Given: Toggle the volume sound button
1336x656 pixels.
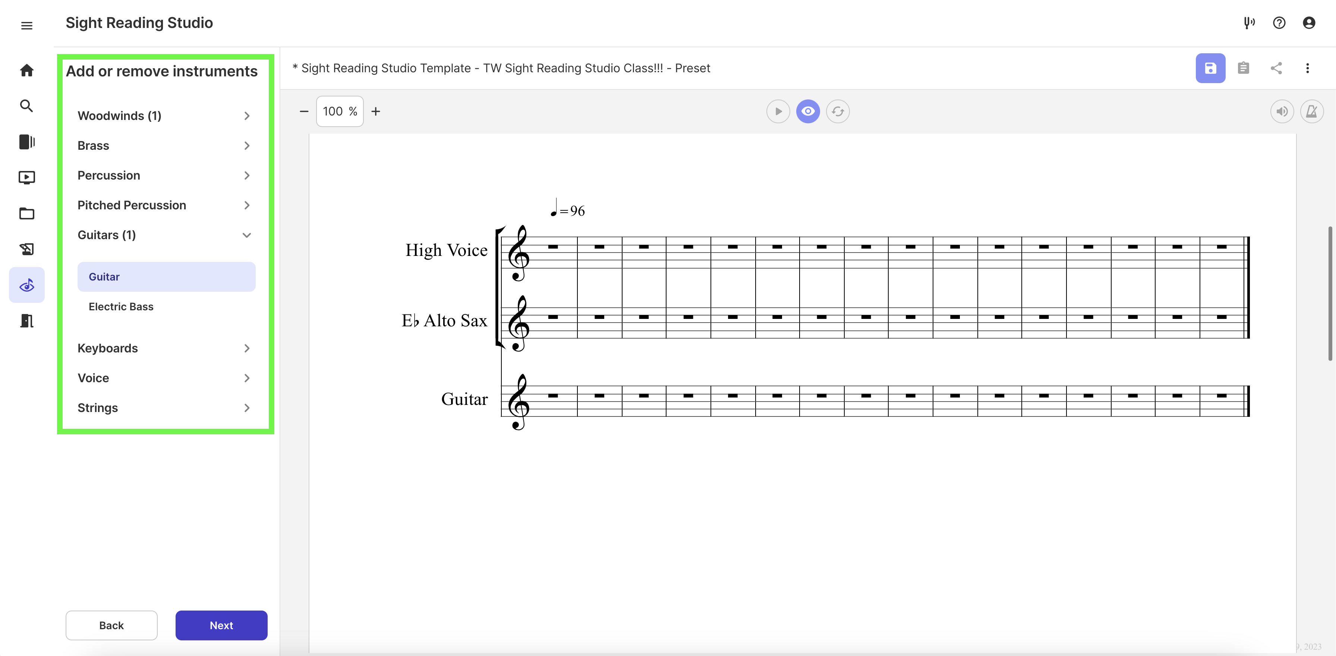Looking at the screenshot, I should [x=1282, y=111].
